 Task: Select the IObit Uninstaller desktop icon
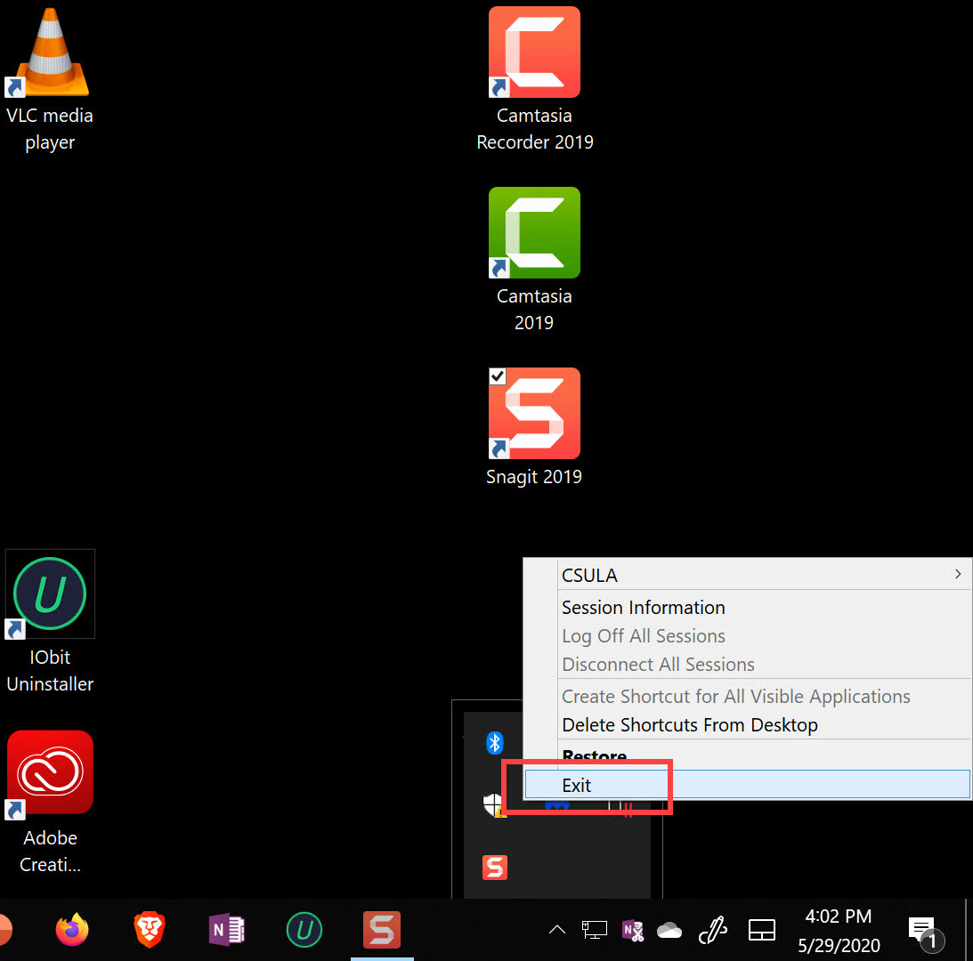coord(50,594)
